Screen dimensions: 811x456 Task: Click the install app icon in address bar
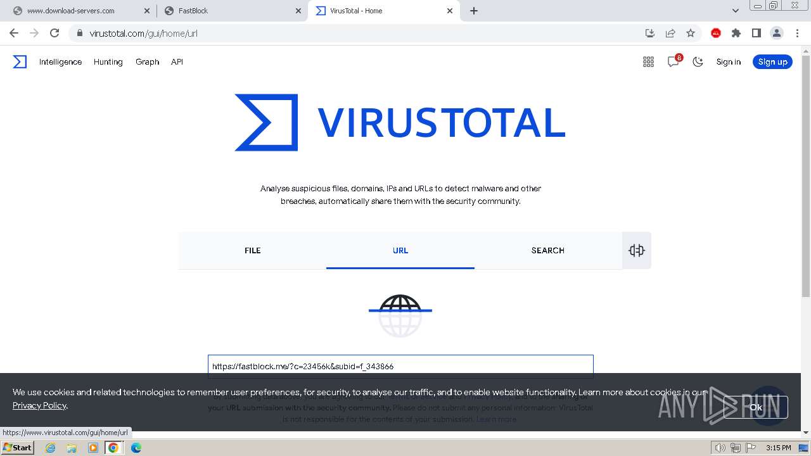[x=649, y=33]
